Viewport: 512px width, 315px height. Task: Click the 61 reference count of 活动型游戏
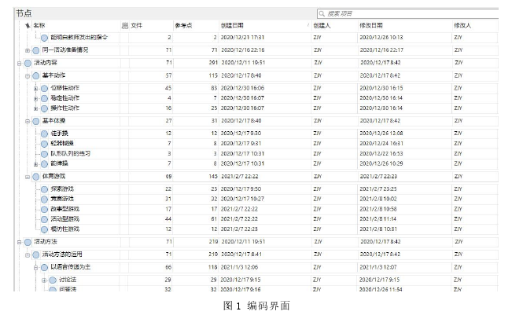(x=214, y=219)
